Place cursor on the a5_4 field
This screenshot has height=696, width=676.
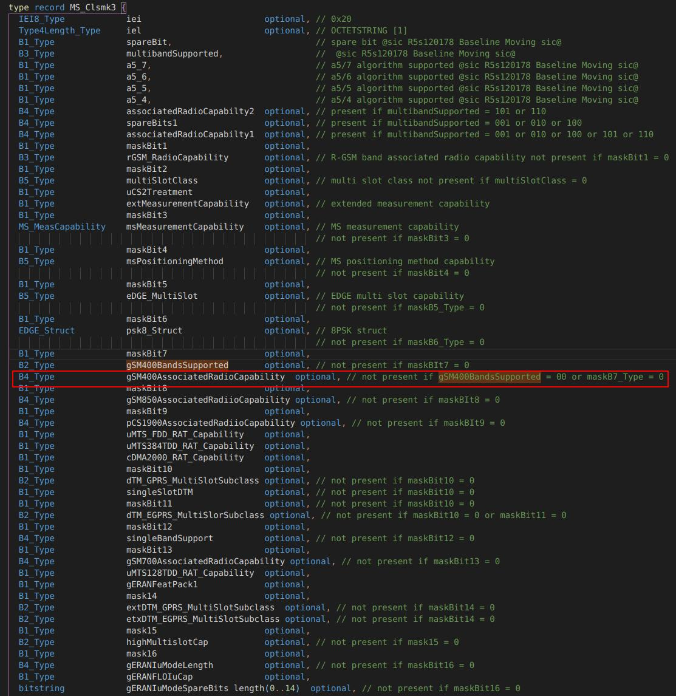tap(136, 100)
